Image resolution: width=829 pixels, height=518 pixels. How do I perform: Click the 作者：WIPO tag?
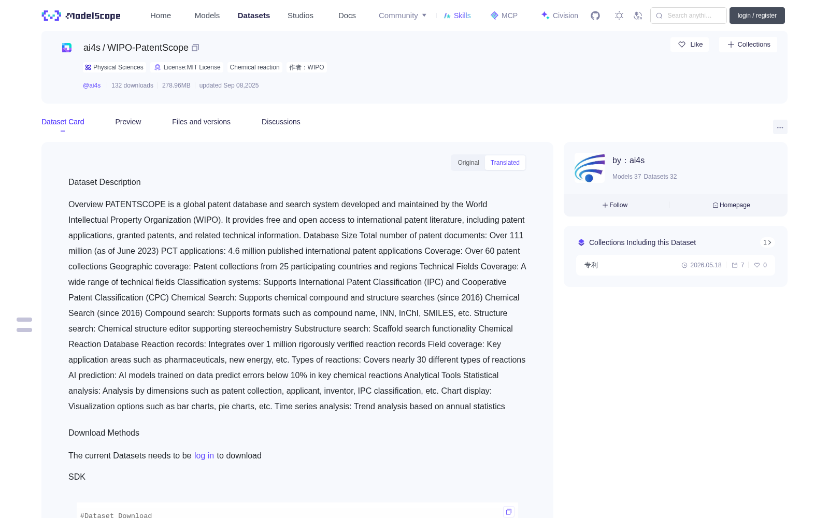307,67
